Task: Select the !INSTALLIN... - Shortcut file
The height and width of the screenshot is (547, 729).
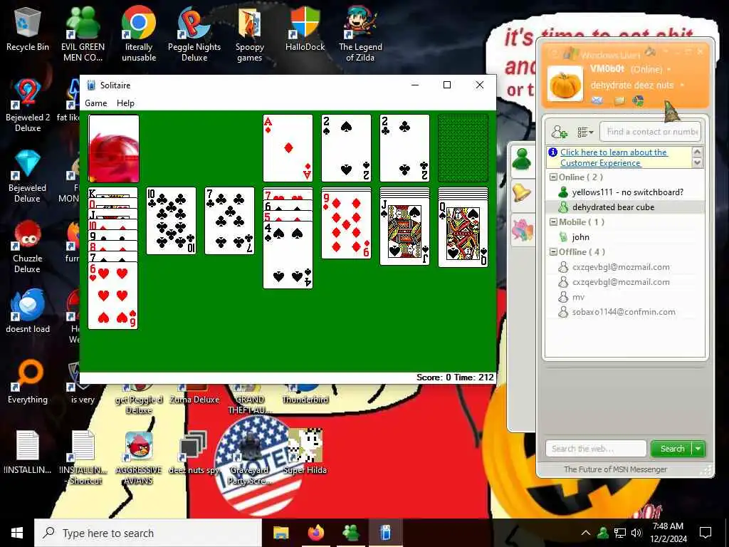Action: 83,458
